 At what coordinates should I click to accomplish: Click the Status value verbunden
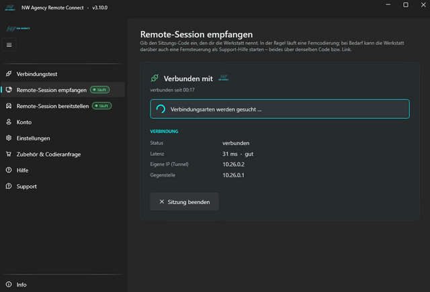point(236,143)
